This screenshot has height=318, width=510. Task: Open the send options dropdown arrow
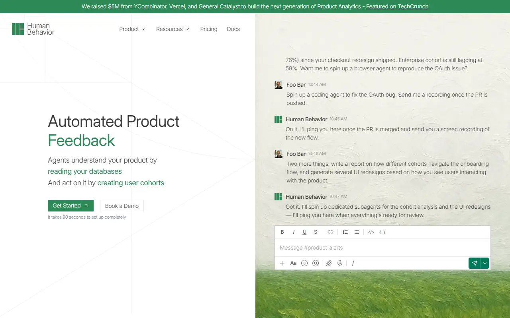click(x=485, y=263)
